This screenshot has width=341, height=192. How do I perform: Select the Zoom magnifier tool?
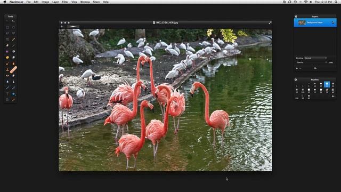point(7,100)
